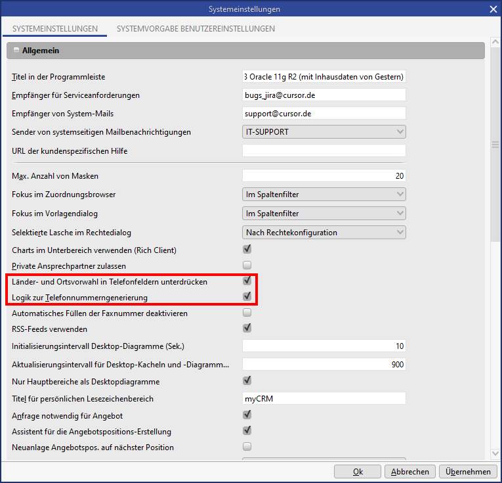Screen dimensions: 502x483
Task: Disable RSS-Feeds verwenden checkbox
Action: pyautogui.click(x=247, y=329)
